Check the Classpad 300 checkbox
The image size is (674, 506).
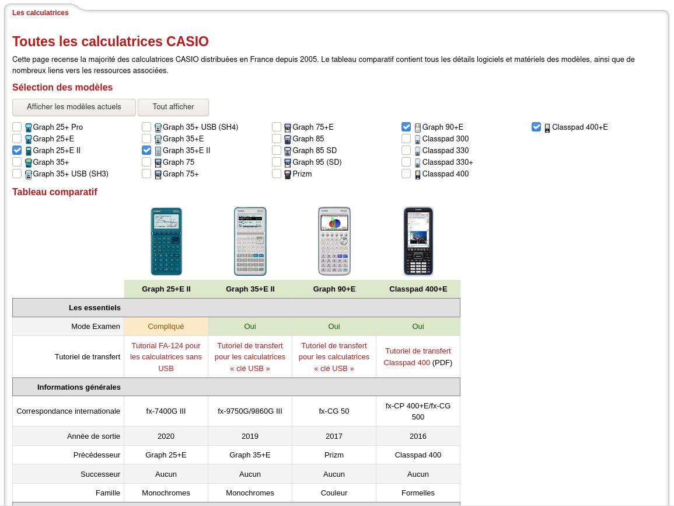tap(406, 138)
